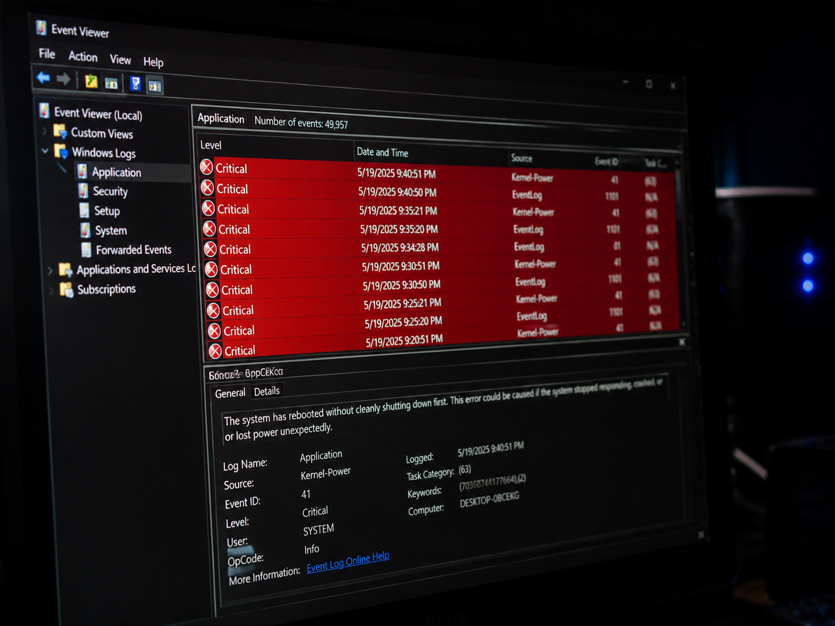Click the yellow folder with green arrow toolbar icon

click(91, 81)
